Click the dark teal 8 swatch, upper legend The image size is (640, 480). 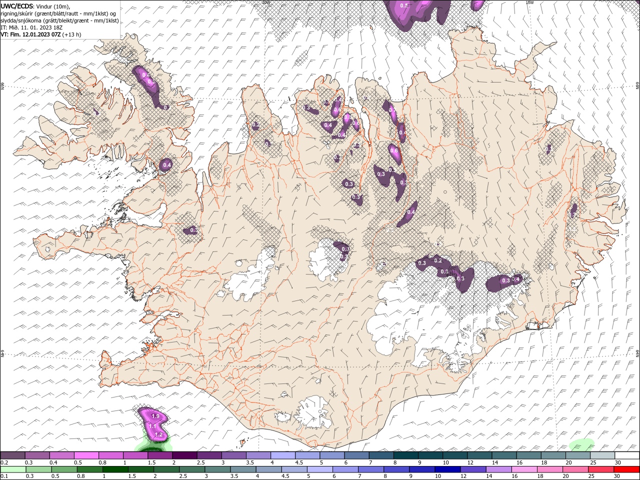click(406, 455)
